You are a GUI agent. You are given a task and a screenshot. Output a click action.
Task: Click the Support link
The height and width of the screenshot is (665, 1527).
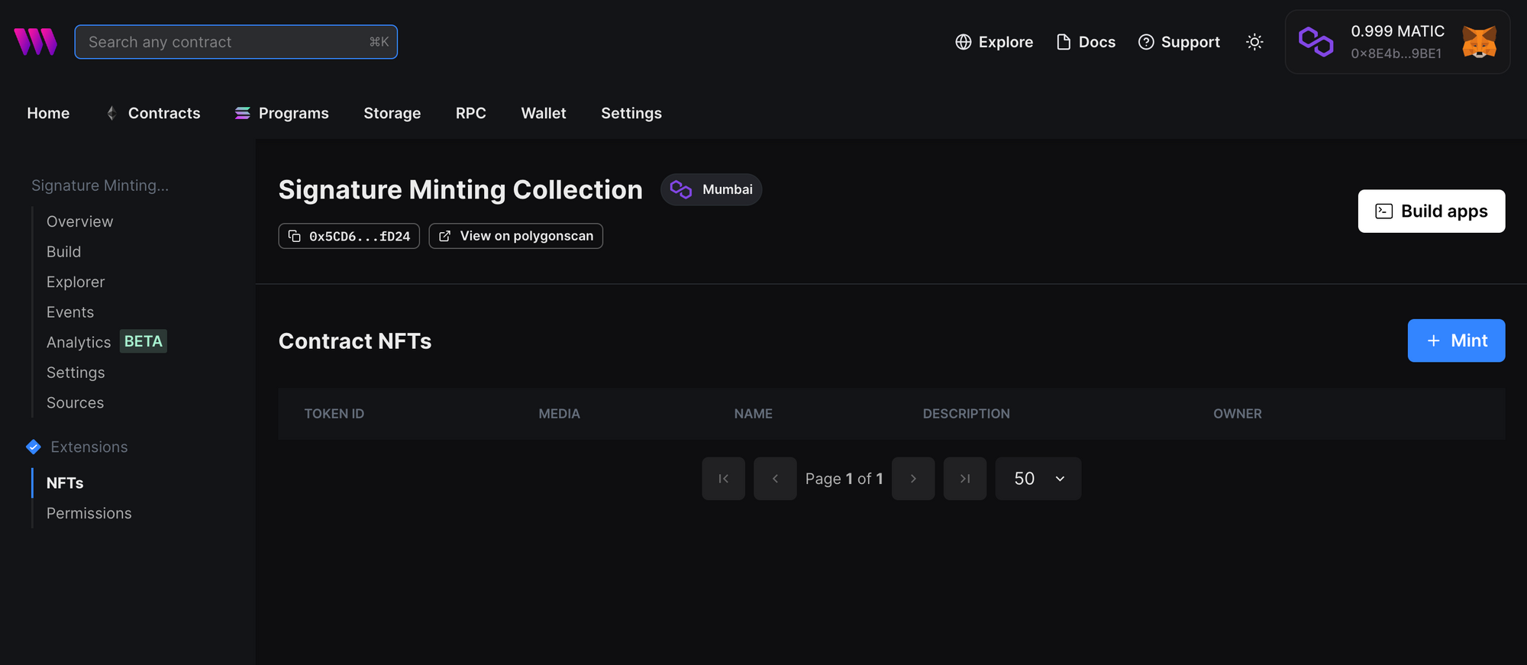tap(1179, 42)
